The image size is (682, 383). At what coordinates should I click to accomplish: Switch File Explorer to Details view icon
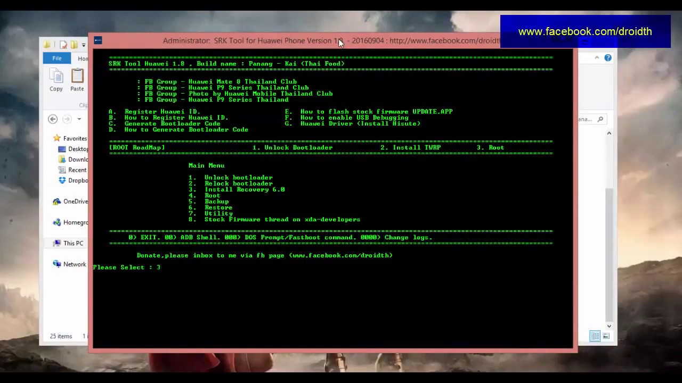point(595,336)
